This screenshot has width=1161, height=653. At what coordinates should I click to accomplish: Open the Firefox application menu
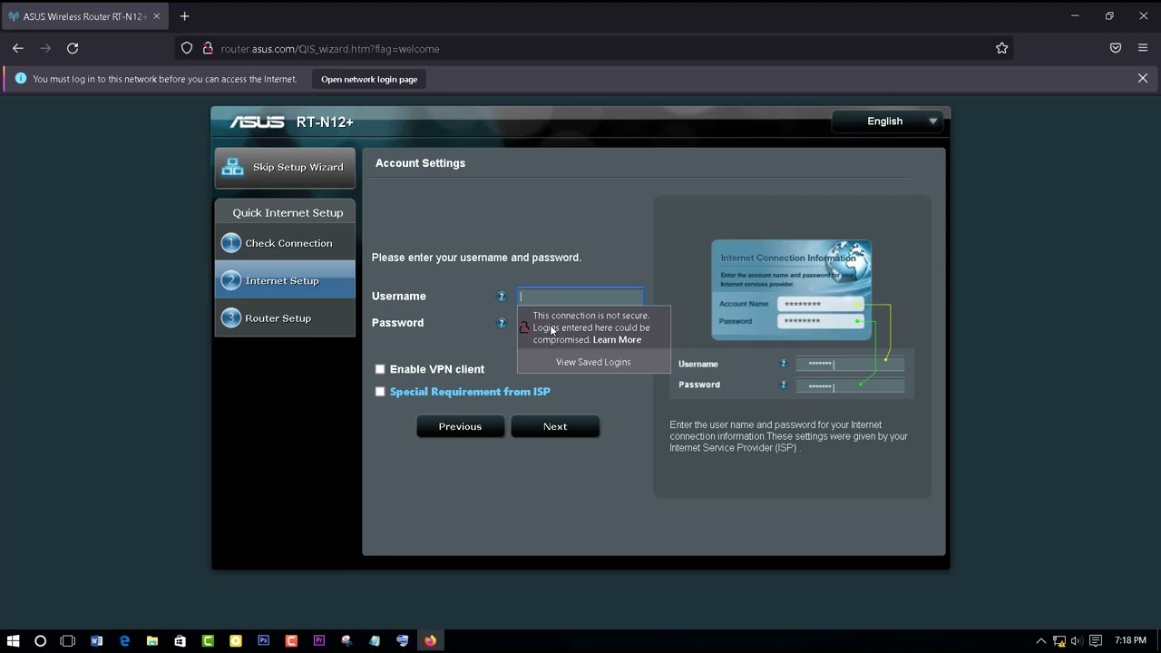(x=1143, y=48)
